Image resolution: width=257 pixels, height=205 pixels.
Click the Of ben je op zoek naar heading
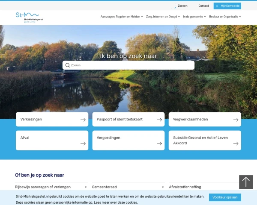point(39,175)
